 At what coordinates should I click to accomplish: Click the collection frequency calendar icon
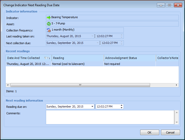pyautogui.click(x=49, y=30)
